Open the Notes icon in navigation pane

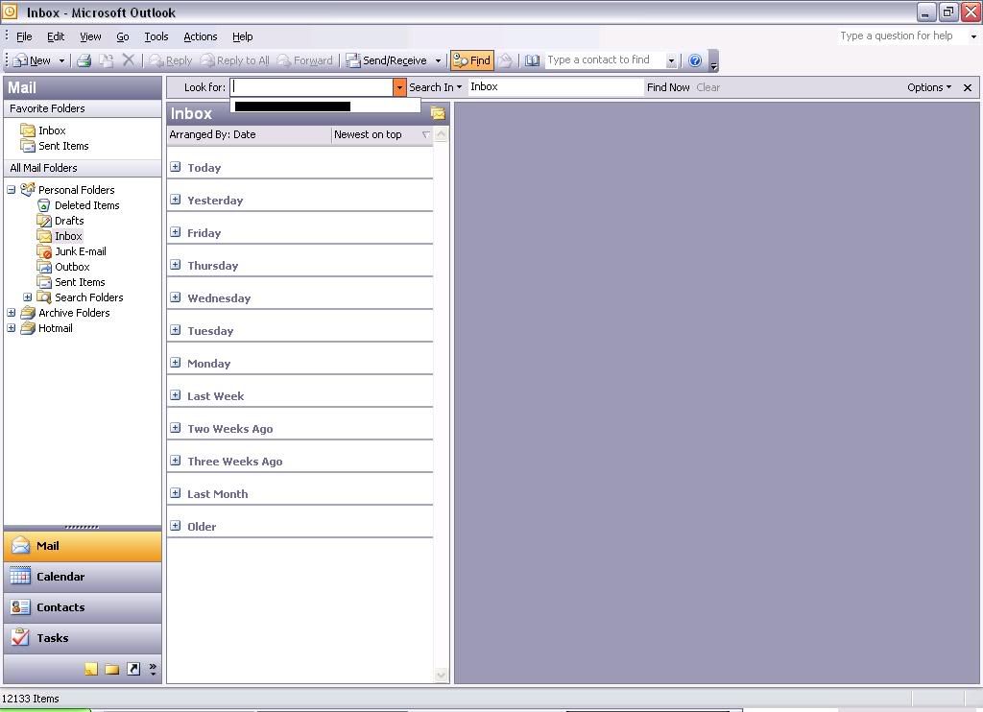[x=91, y=669]
